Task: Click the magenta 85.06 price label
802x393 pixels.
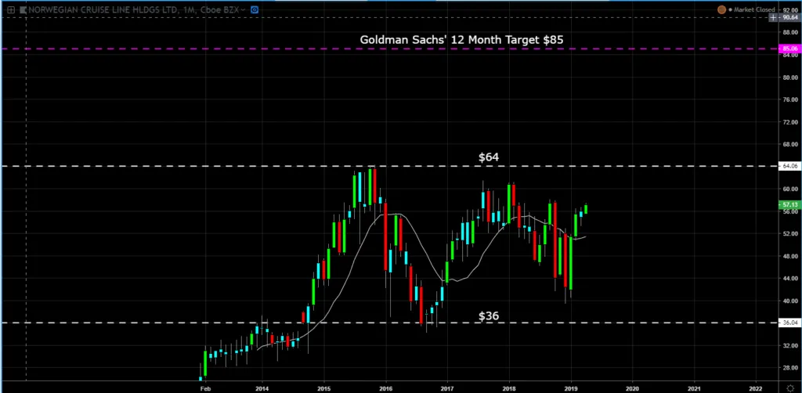Action: click(x=790, y=49)
